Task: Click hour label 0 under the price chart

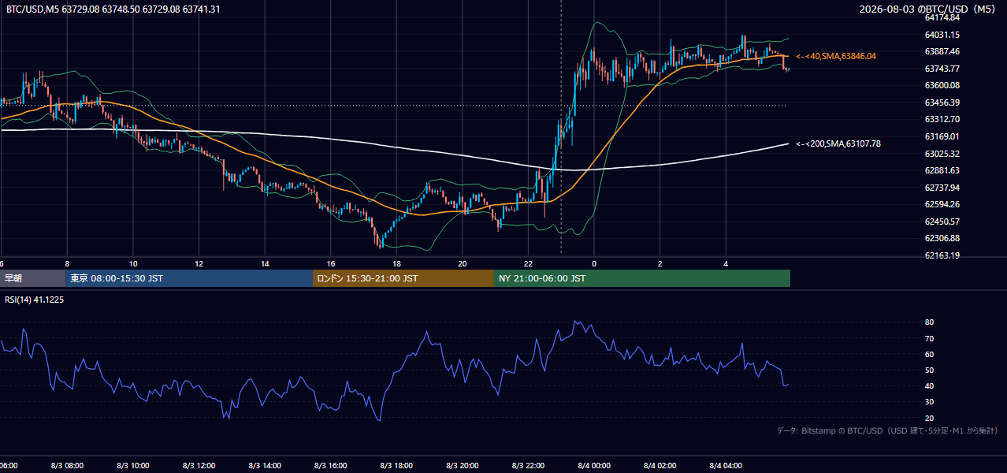Action: (594, 264)
